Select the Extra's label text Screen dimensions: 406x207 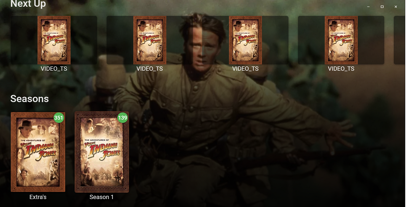38,197
